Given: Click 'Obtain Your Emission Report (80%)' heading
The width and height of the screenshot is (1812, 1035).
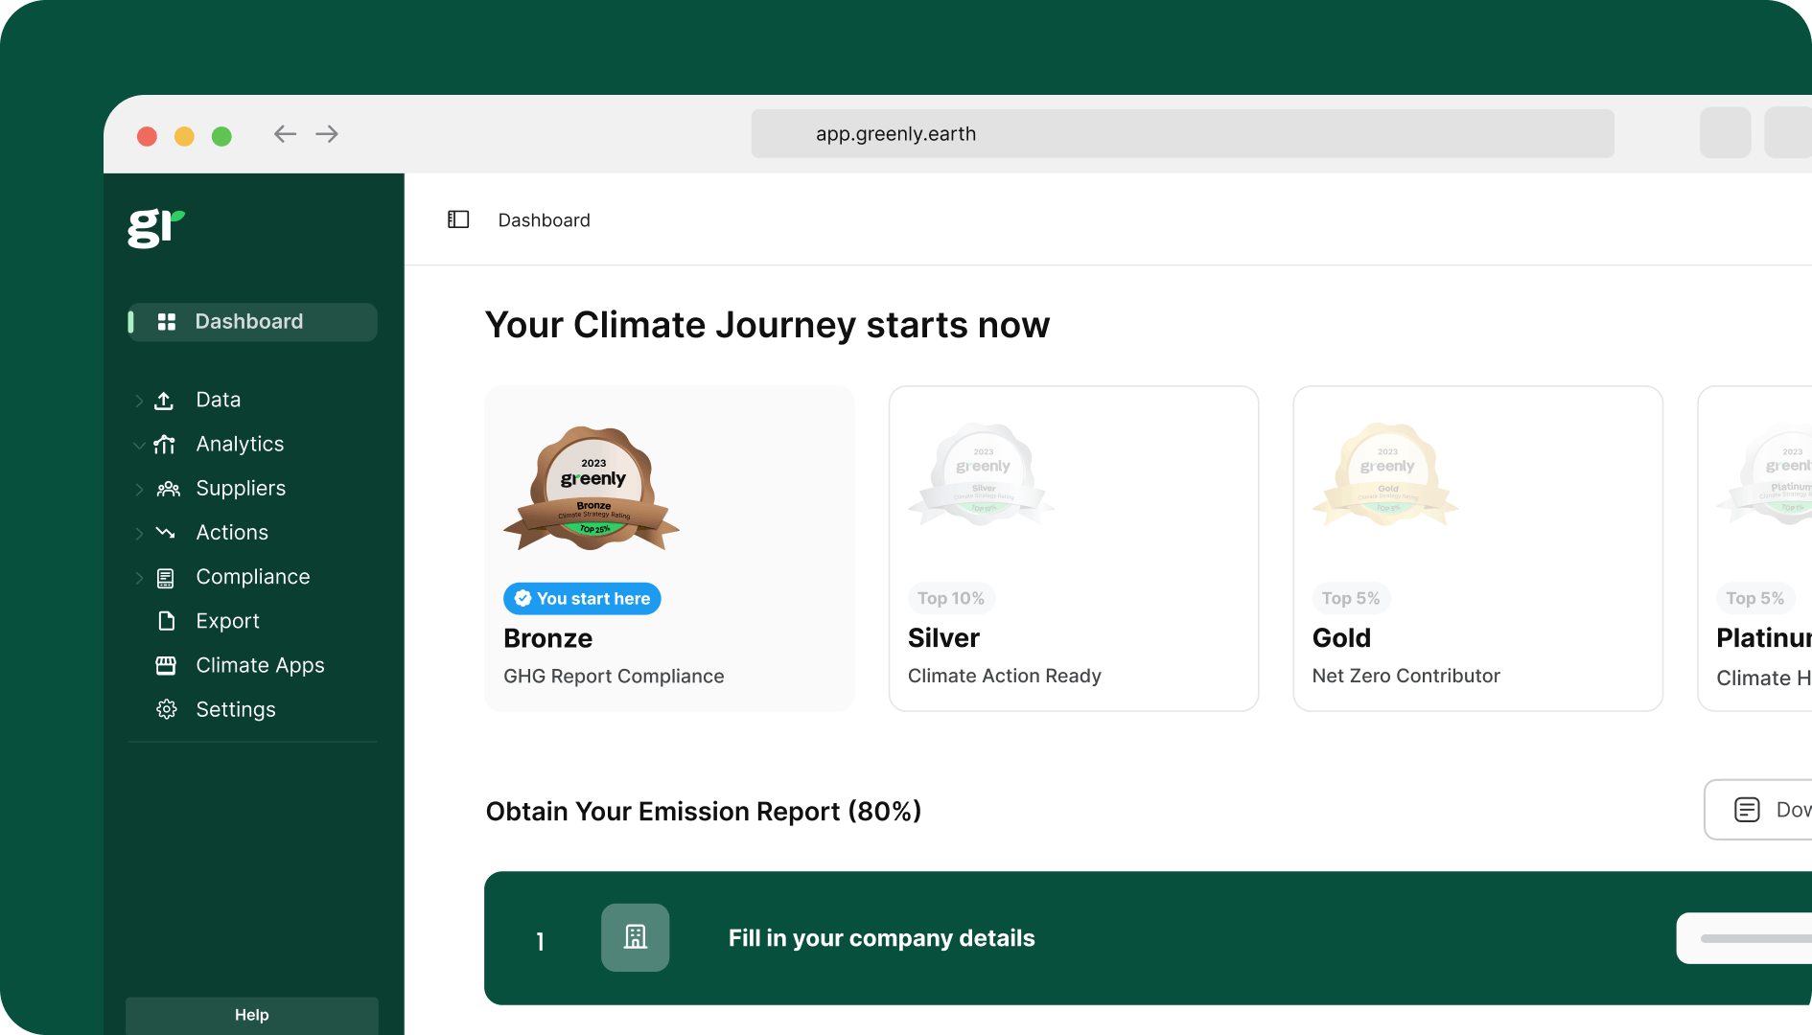Looking at the screenshot, I should (703, 812).
